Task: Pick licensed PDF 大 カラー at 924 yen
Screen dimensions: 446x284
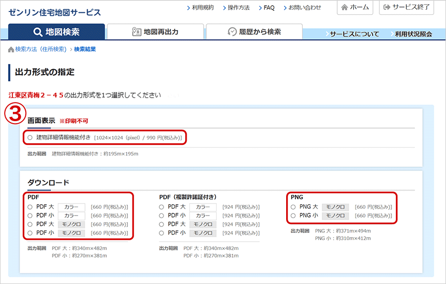Action: pyautogui.click(x=161, y=207)
